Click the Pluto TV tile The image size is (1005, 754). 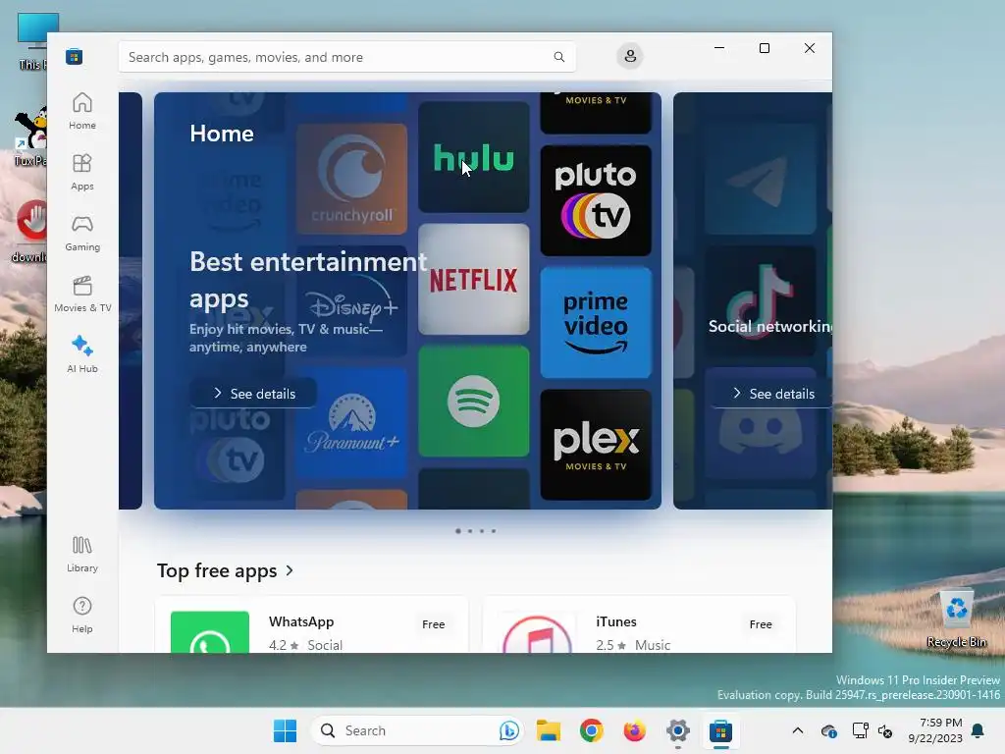[x=596, y=200]
